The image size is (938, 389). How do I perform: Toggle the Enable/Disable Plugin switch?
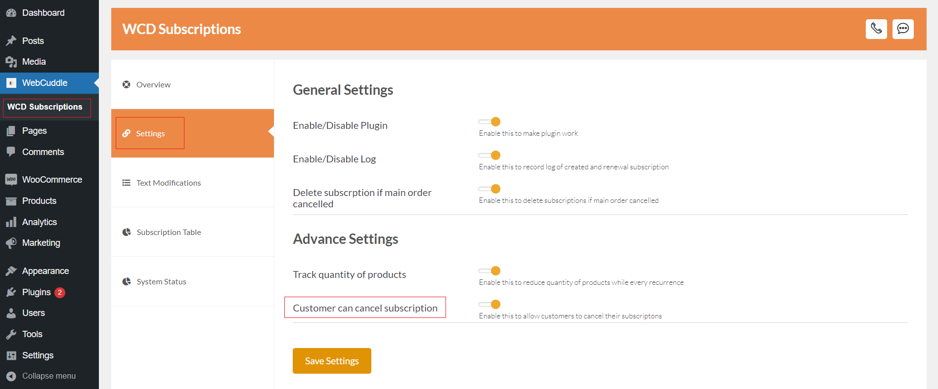point(490,121)
